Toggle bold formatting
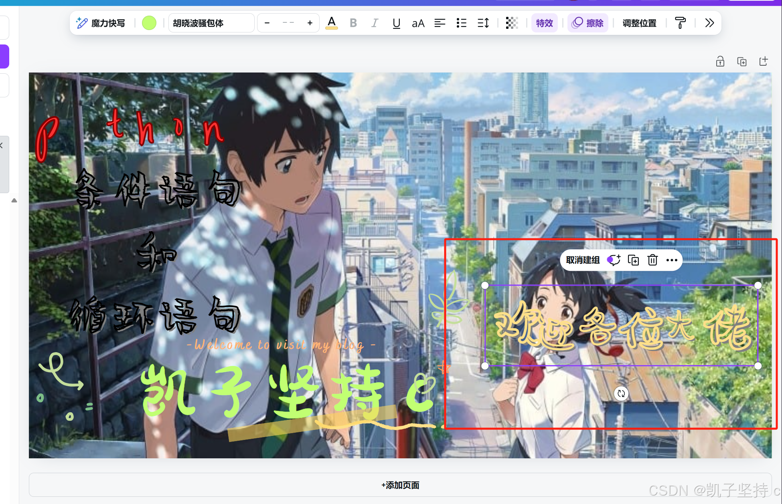This screenshot has width=782, height=504. click(x=353, y=23)
